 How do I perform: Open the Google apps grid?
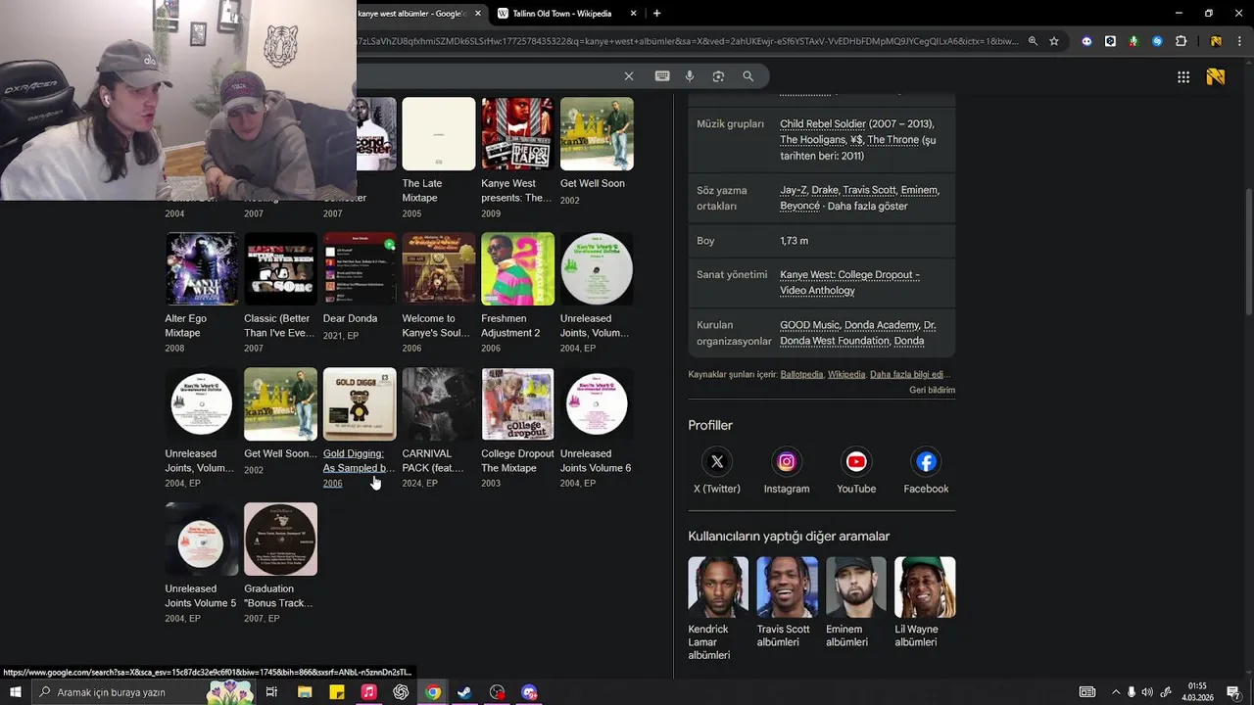1183,76
